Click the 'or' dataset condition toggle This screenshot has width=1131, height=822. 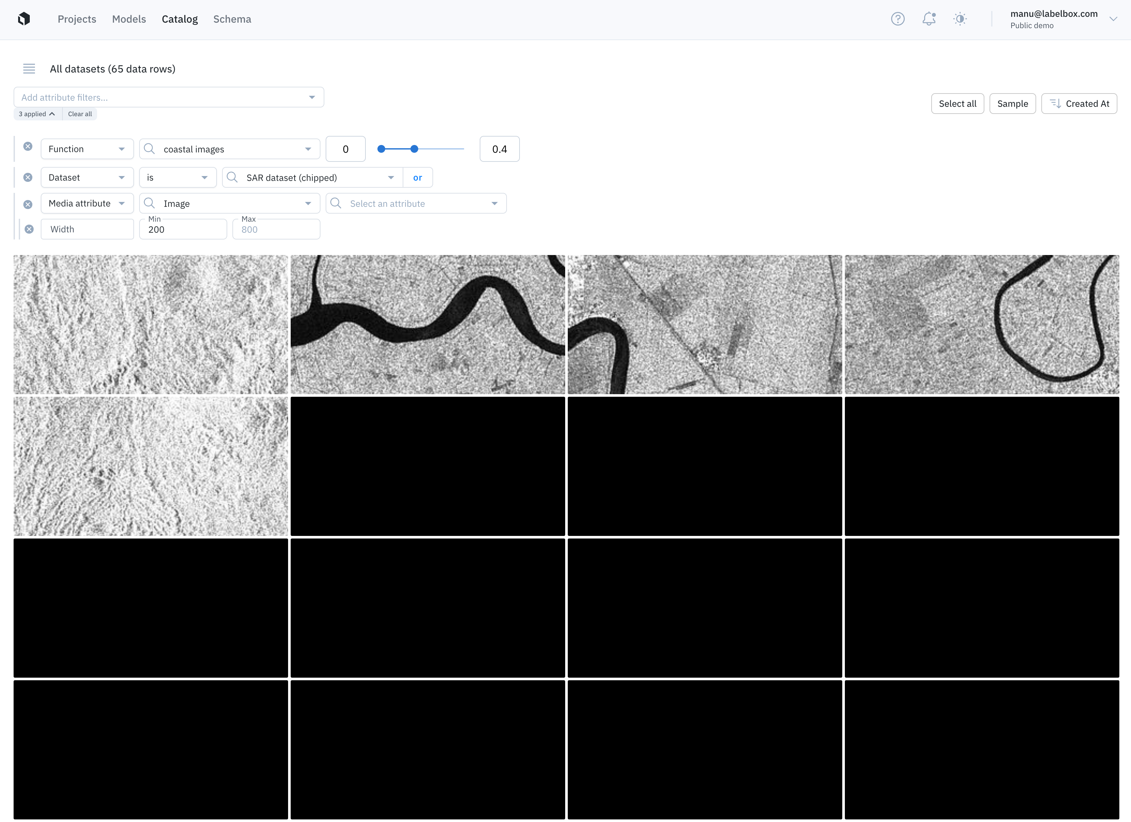[x=417, y=178]
